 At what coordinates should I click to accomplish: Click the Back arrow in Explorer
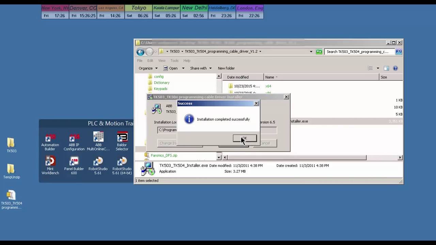140,52
